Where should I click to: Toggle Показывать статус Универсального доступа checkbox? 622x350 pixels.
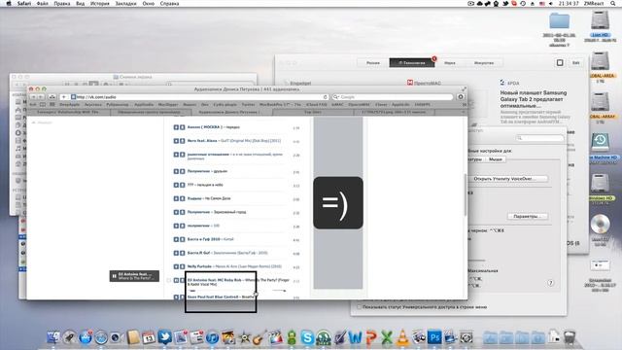359,307
